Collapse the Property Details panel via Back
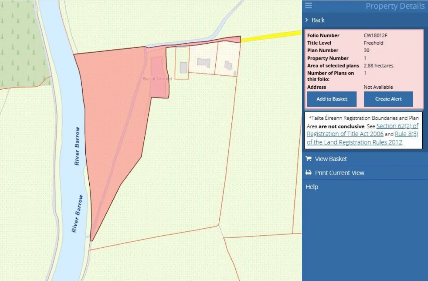This screenshot has height=281, width=428. coord(318,20)
